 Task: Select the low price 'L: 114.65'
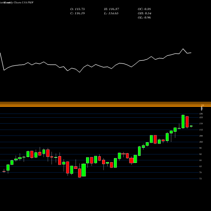[x=111, y=14]
